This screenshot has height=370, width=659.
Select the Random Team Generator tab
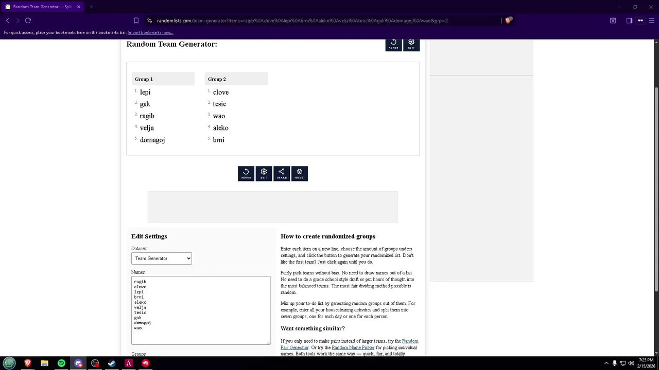[x=43, y=7]
